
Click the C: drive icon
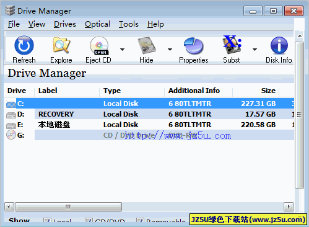(11, 104)
